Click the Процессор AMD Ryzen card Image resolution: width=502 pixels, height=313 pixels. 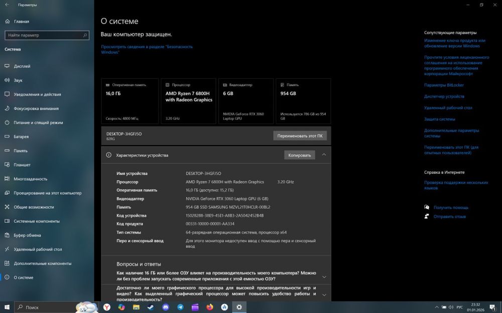coord(188,101)
